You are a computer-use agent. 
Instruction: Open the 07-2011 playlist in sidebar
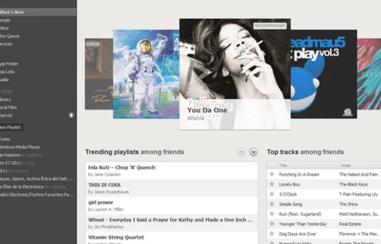point(17,163)
